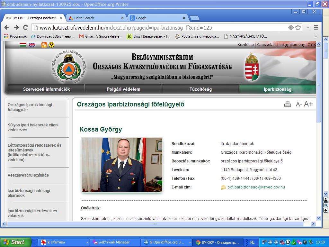329x247 pixels.
Task: Switch to the Google tab
Action: tap(157, 18)
